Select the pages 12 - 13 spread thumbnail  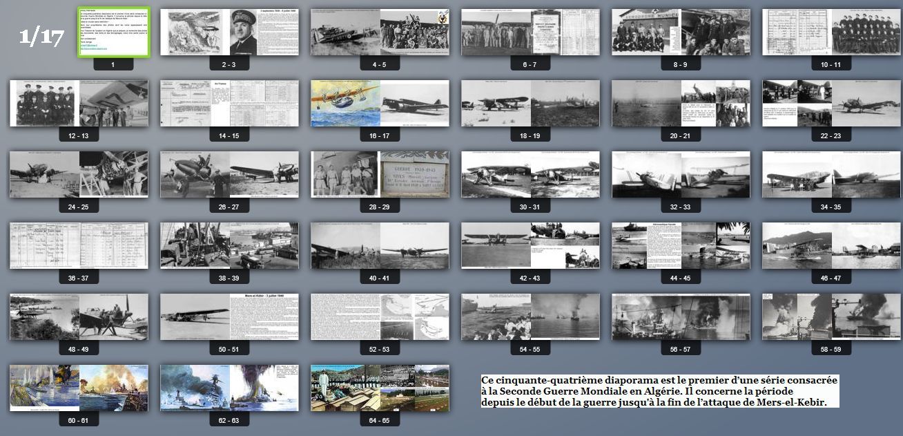[x=79, y=104]
